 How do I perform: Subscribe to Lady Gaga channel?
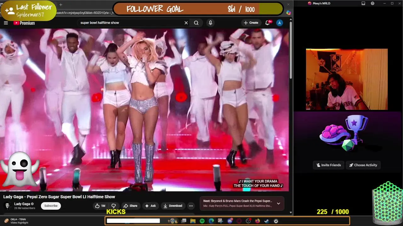point(51,206)
